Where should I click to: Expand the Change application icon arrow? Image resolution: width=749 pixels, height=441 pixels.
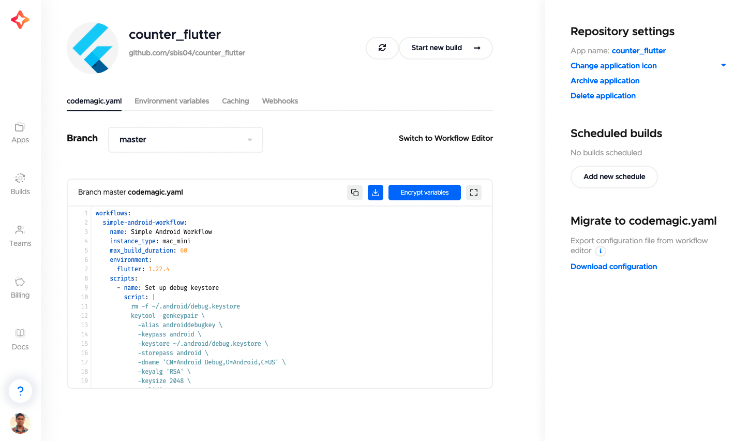723,65
